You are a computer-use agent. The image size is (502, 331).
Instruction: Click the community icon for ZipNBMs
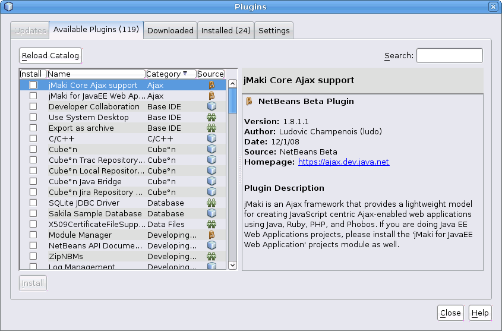[211, 256]
